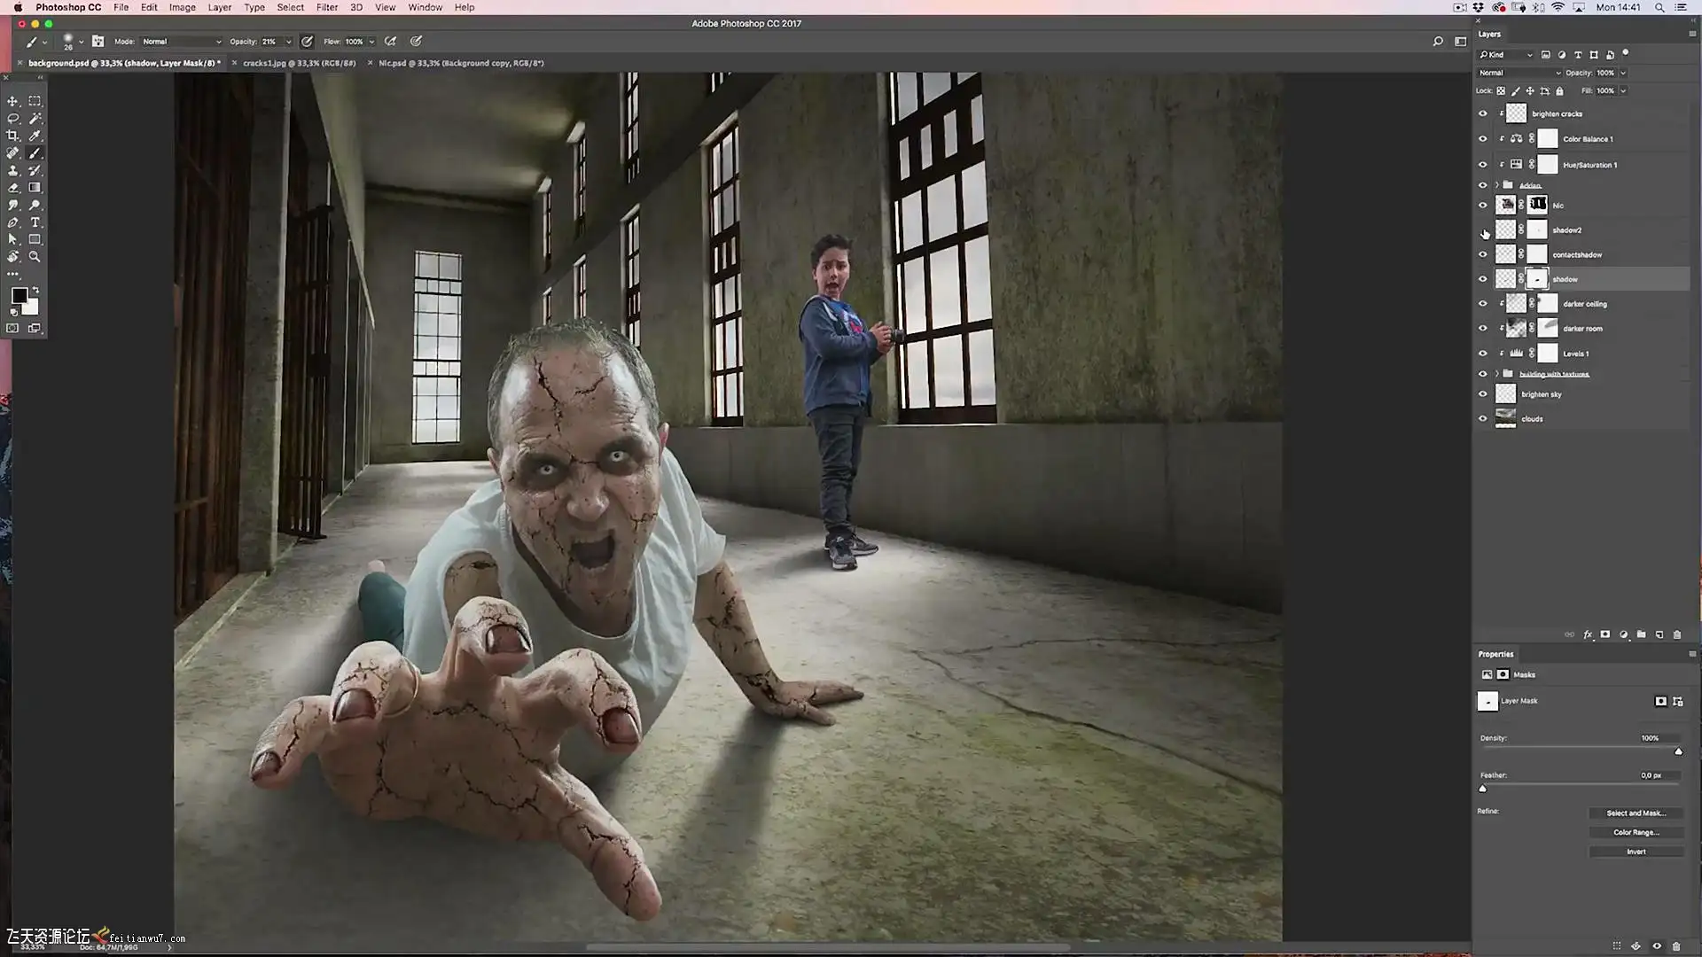Hide the Hue/Saturation 1 layer

tap(1482, 165)
